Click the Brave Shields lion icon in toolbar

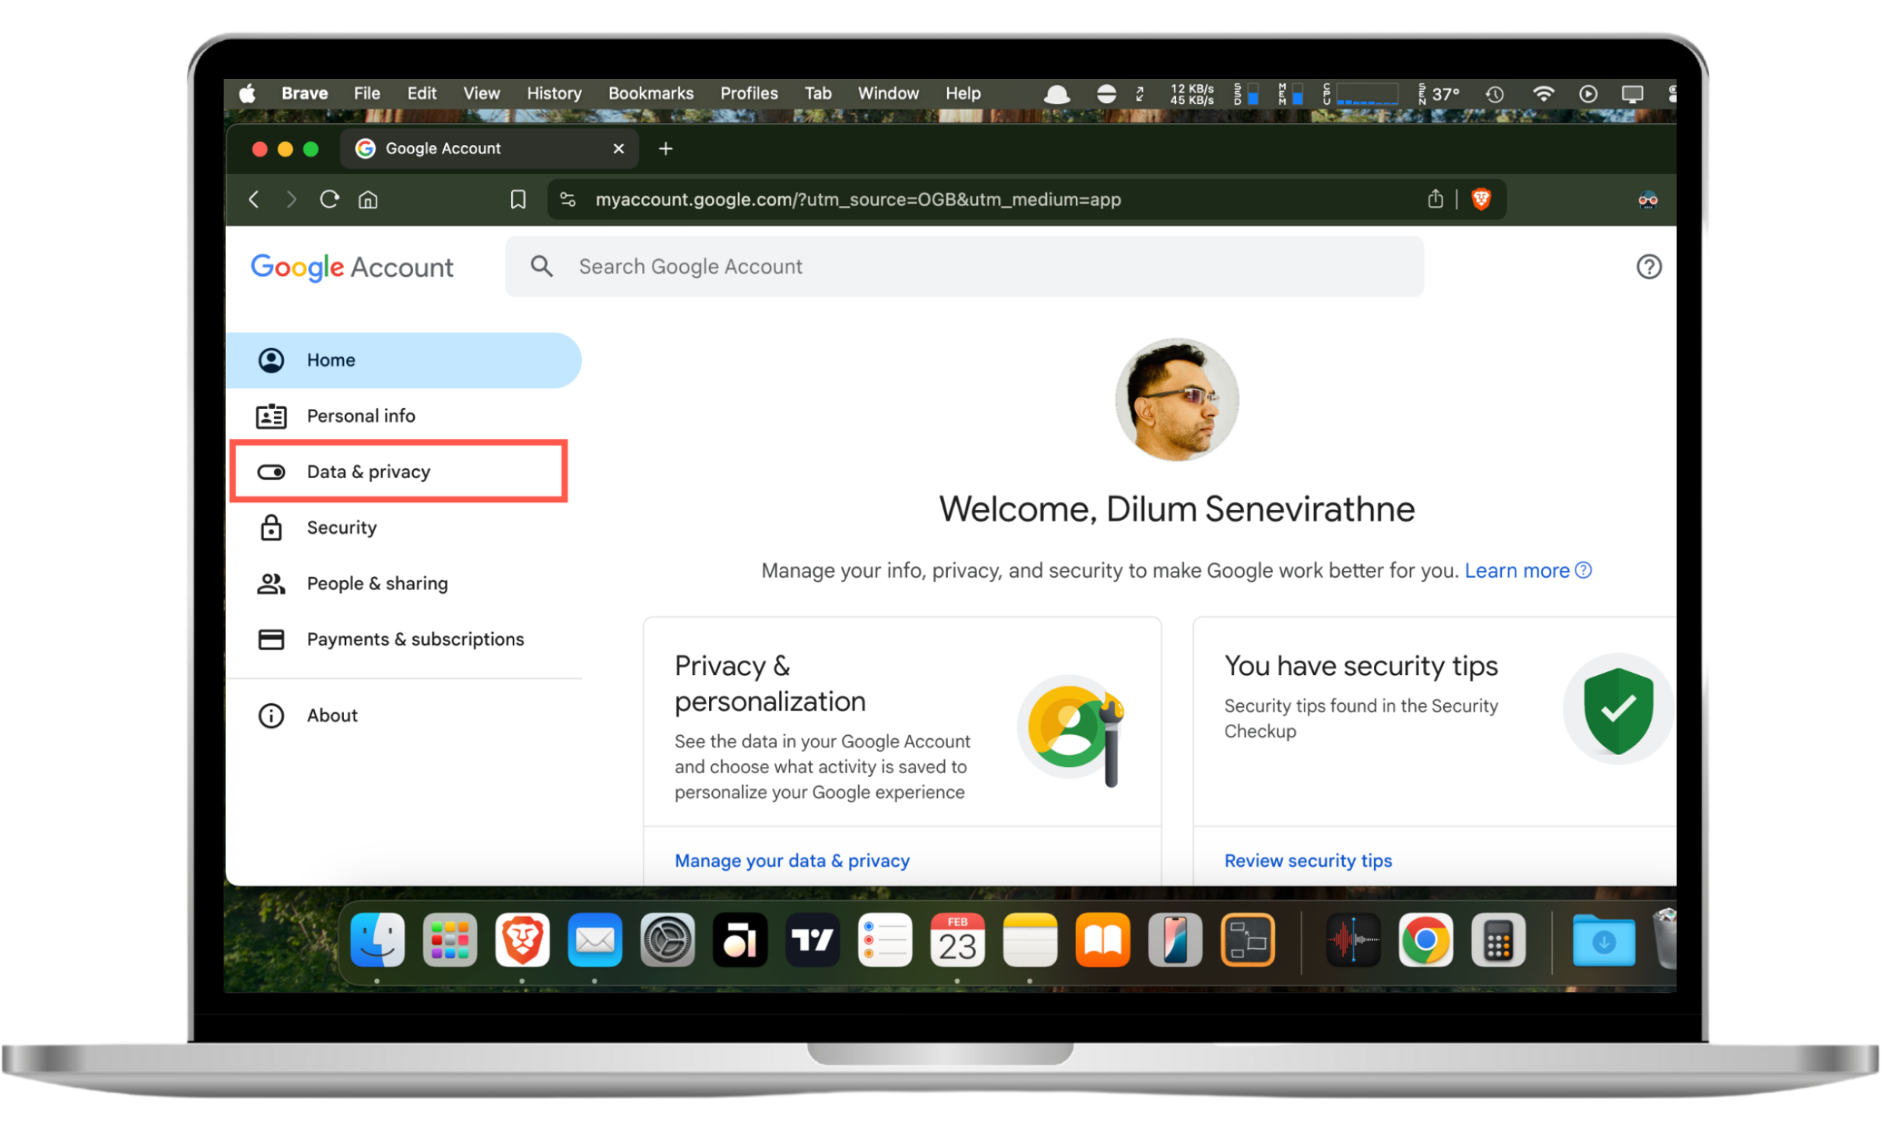[x=1482, y=199]
